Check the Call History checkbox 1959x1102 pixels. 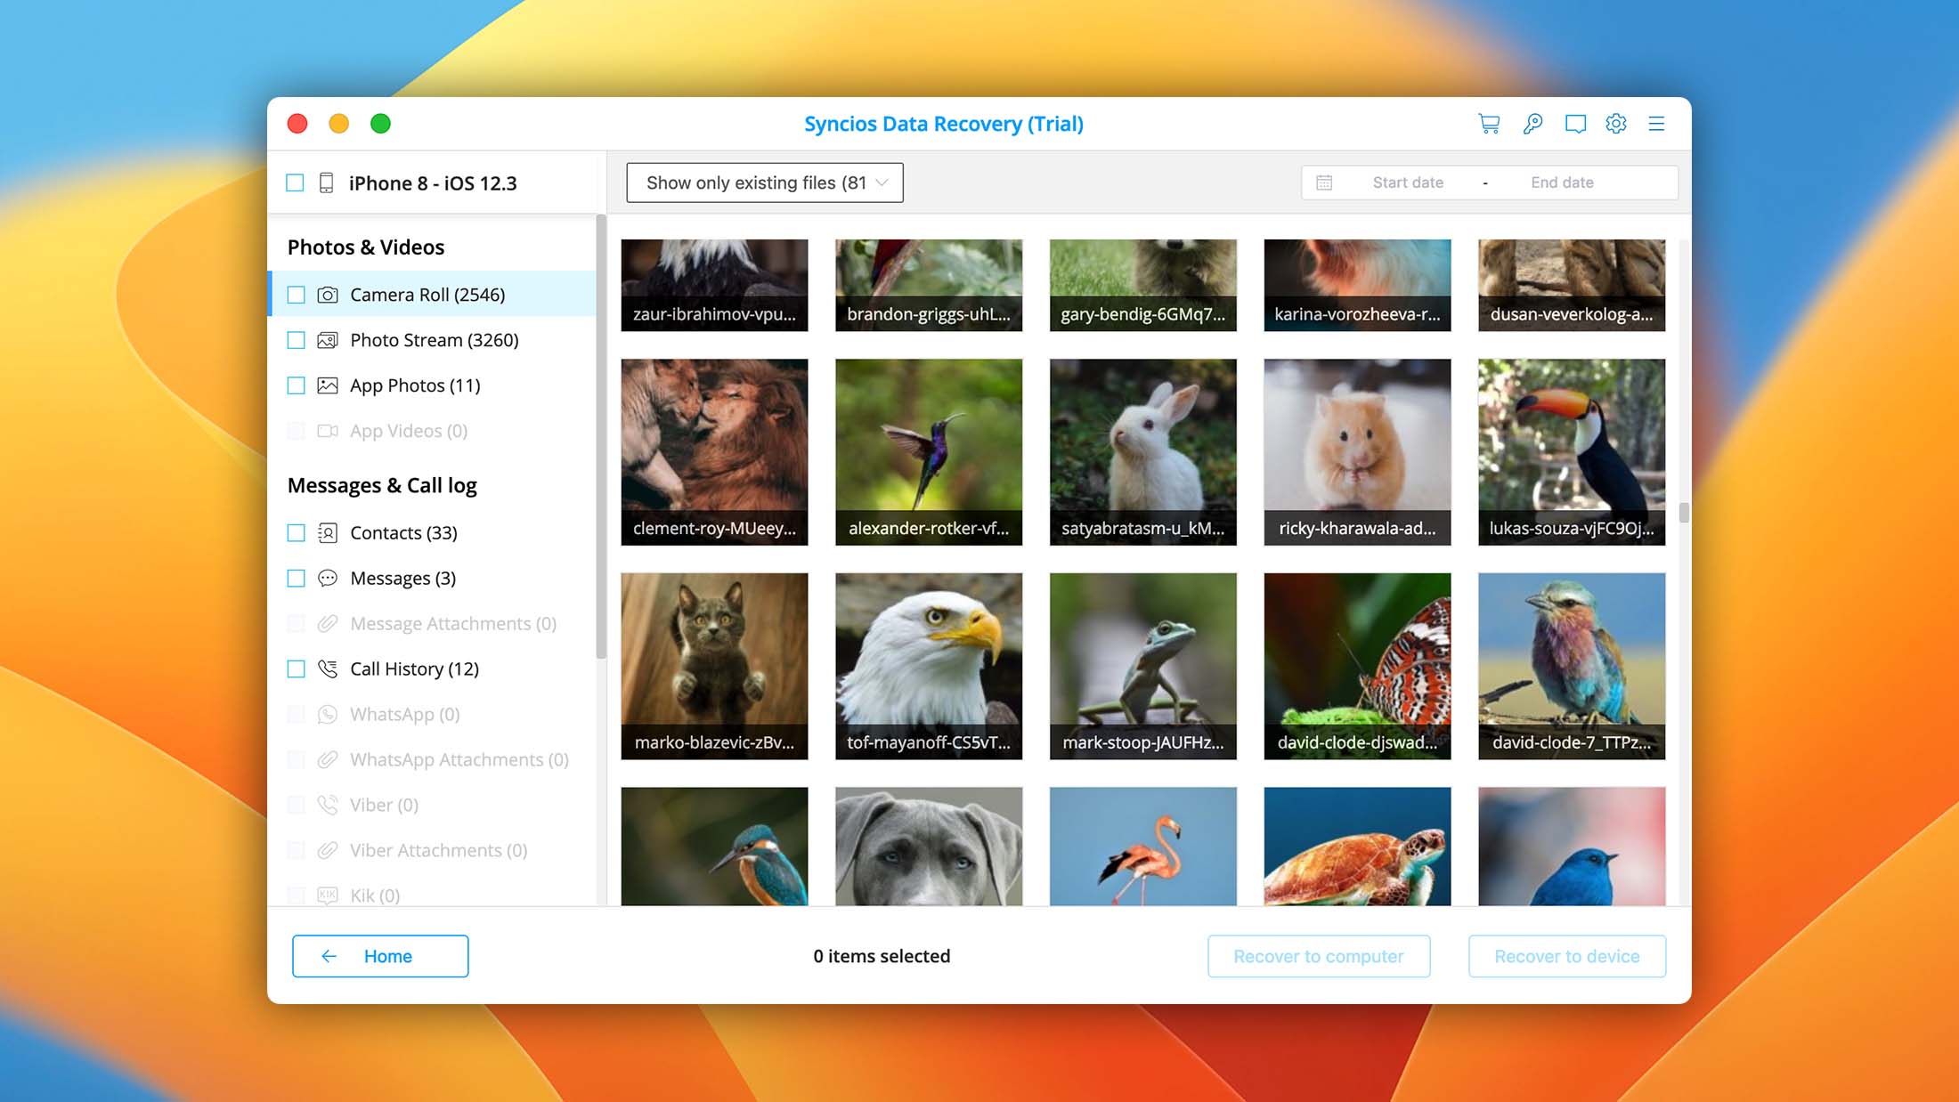click(x=297, y=668)
